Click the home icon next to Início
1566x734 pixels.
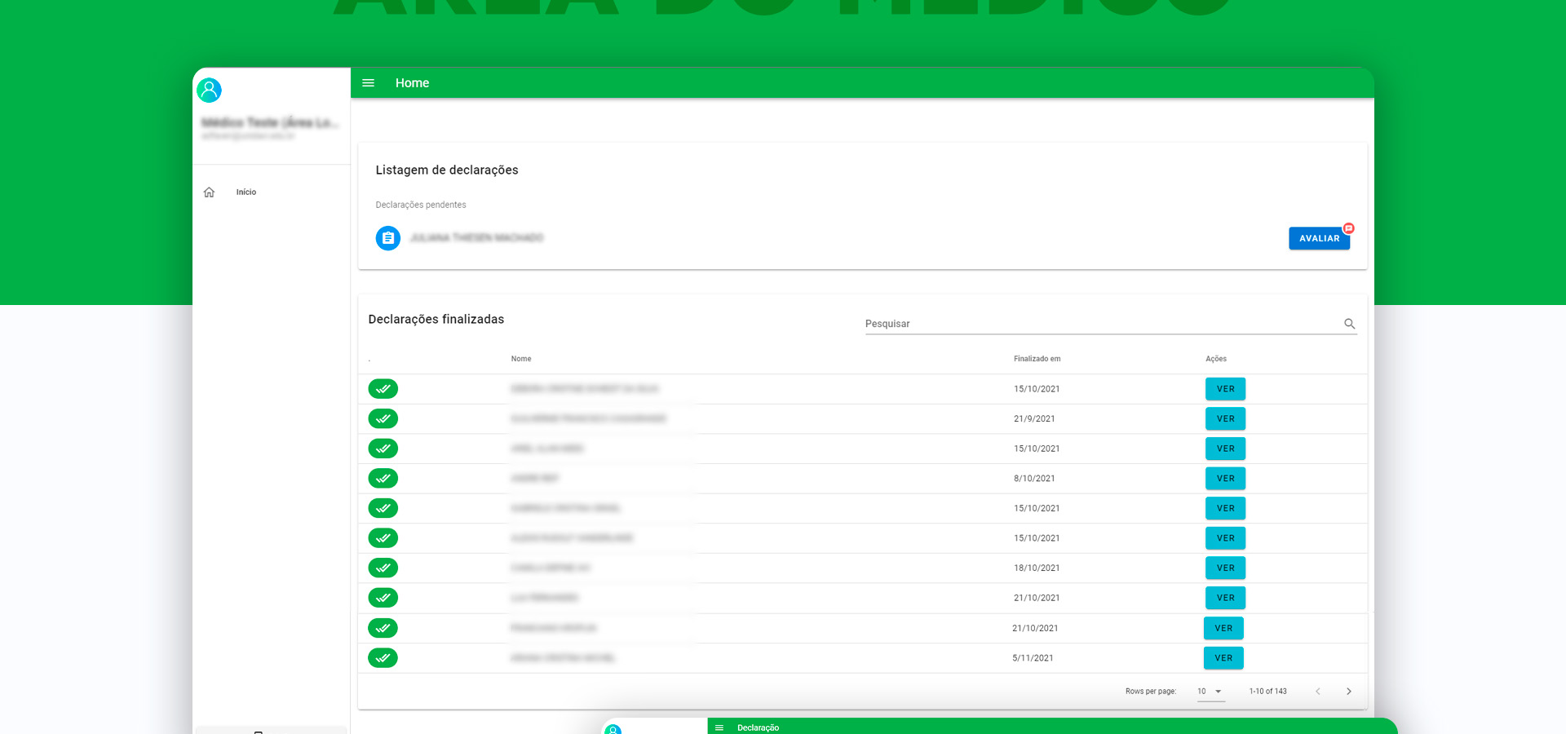209,192
